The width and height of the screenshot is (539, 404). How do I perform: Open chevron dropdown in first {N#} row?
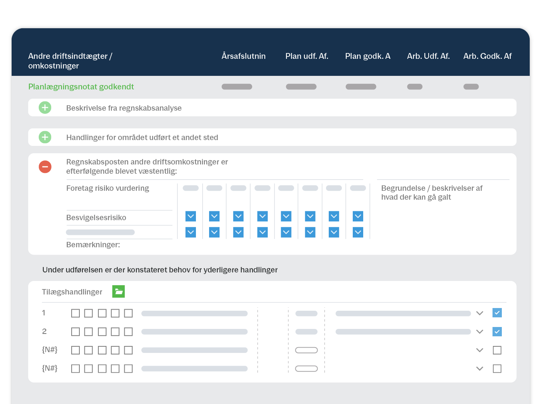tap(479, 350)
